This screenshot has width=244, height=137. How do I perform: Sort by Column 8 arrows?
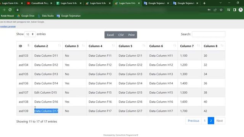point(222,46)
